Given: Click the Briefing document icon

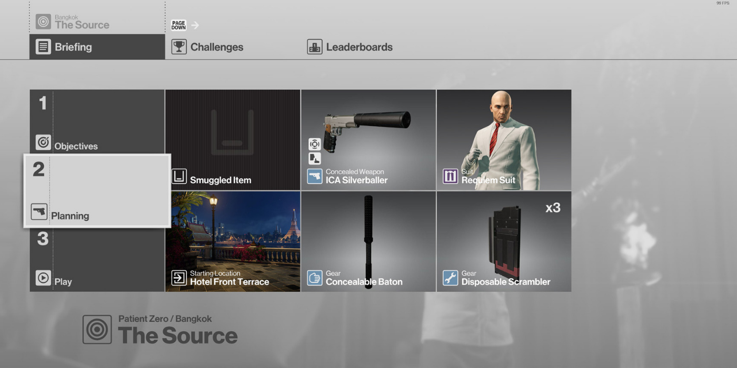Looking at the screenshot, I should tap(43, 47).
